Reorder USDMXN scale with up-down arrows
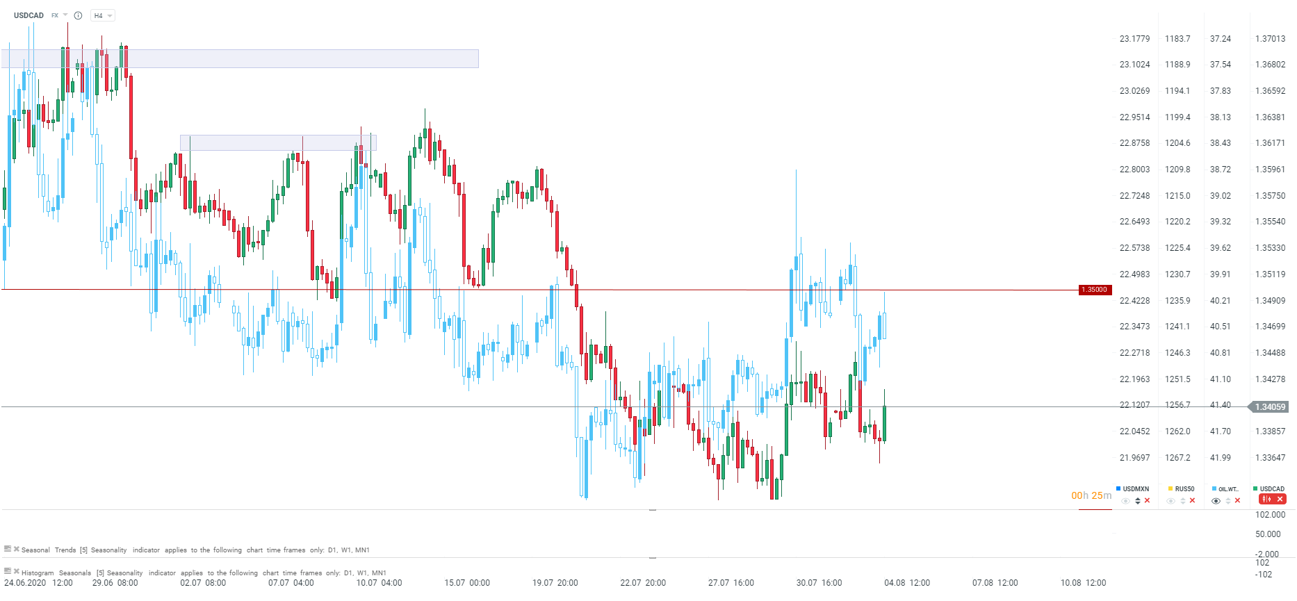Viewport: 1297px width, 601px height. (1137, 500)
